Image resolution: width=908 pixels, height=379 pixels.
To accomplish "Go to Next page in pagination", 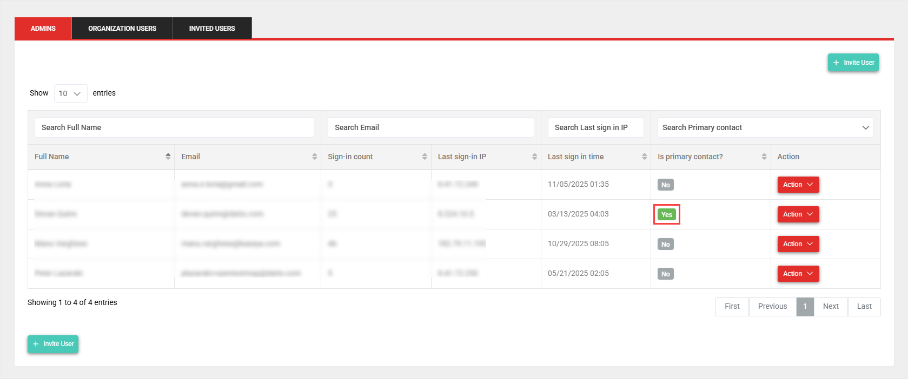I will pos(831,306).
